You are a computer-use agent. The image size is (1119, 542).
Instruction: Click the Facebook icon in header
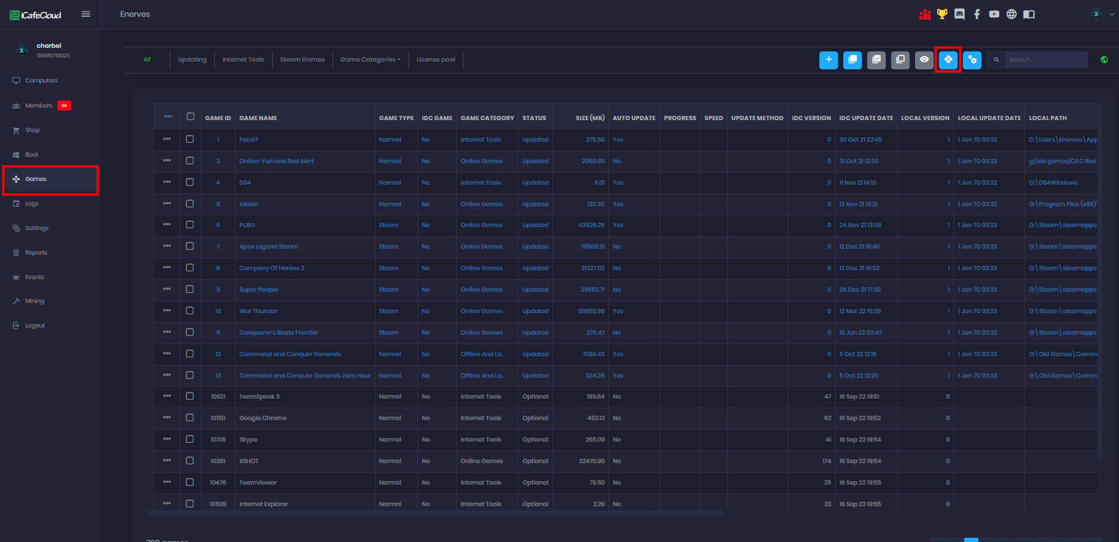point(977,14)
